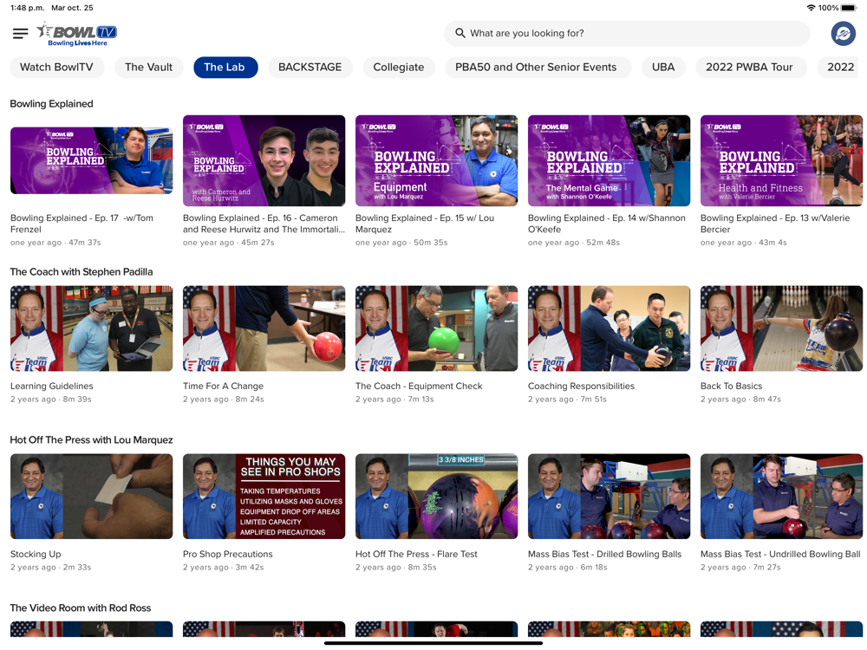This screenshot has height=650, width=867.
Task: Tap the Wi-Fi status icon
Action: 812,8
